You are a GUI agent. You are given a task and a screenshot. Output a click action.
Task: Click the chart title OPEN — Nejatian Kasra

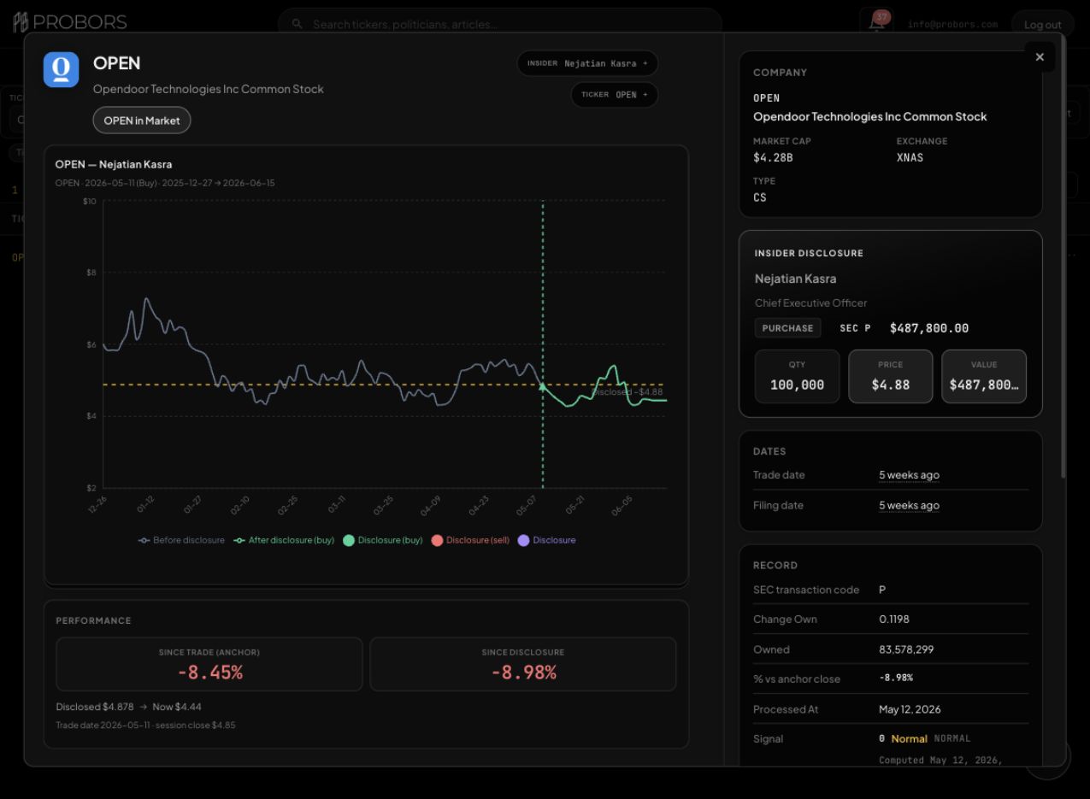[114, 164]
